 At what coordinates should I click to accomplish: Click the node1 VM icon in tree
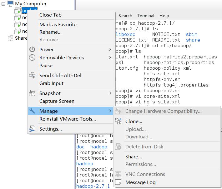click(x=18, y=11)
